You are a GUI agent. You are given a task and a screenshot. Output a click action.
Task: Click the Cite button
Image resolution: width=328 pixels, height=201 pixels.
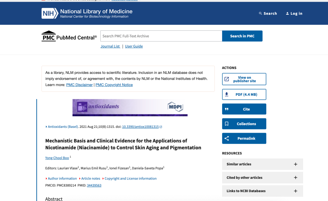[244, 109]
